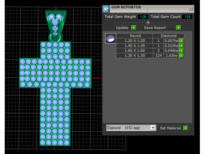Open the Diamond (3.52 spg) material dropdown
205x154 pixels.
click(x=153, y=128)
